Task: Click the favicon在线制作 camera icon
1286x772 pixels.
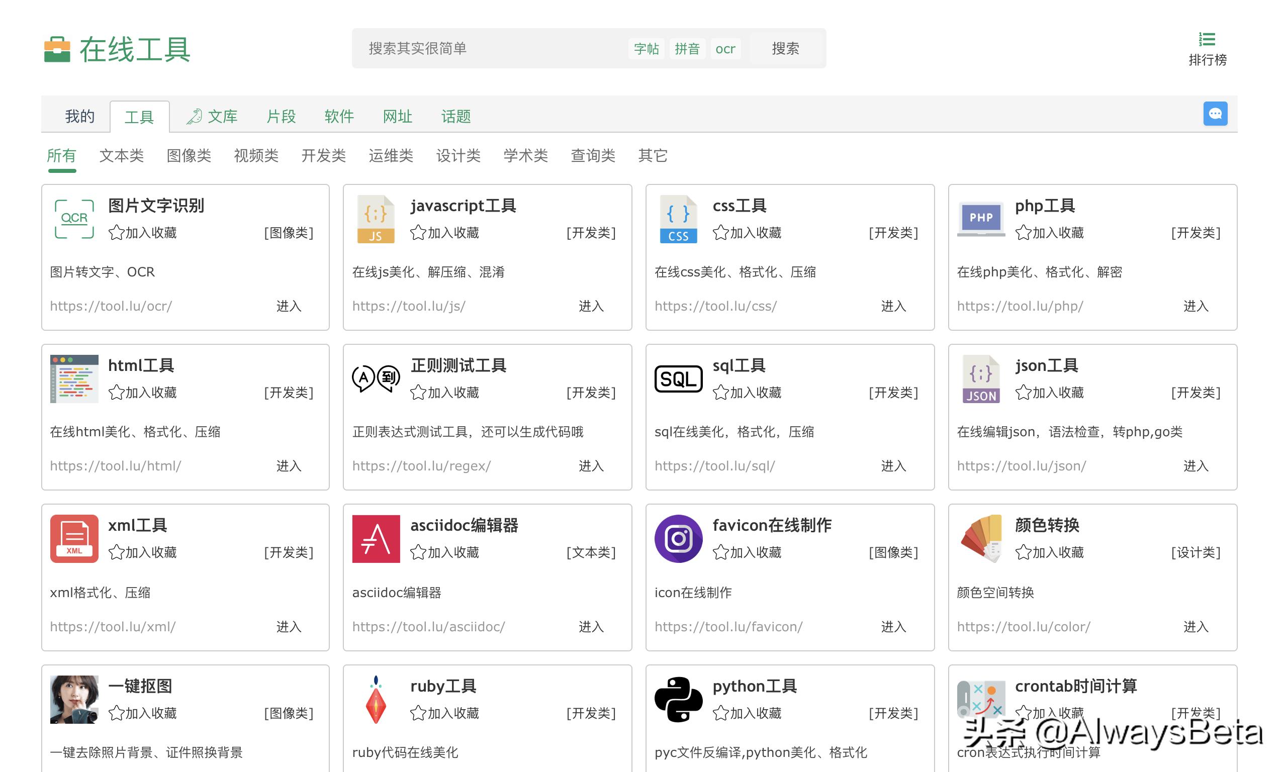Action: click(x=678, y=539)
